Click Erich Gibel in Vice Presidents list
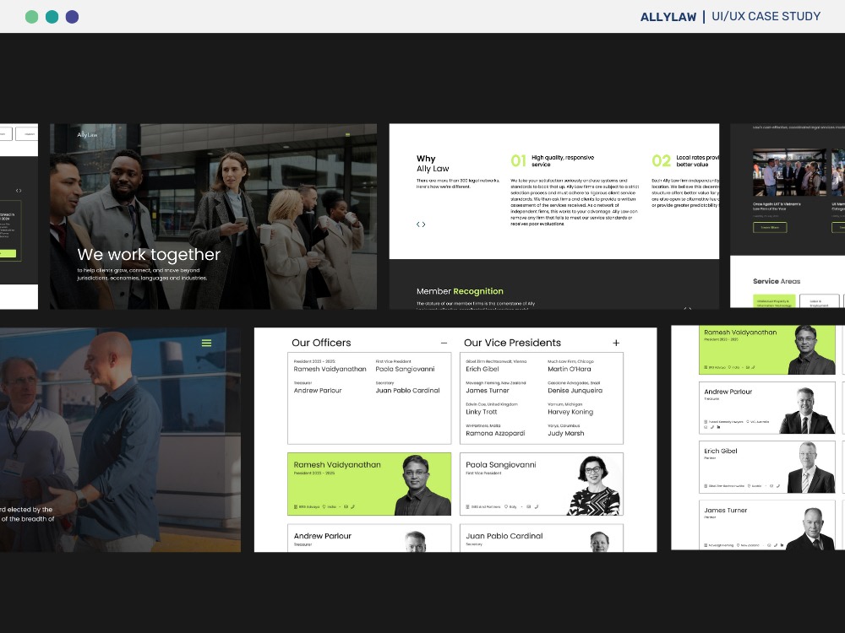The width and height of the screenshot is (845, 633). click(x=482, y=369)
